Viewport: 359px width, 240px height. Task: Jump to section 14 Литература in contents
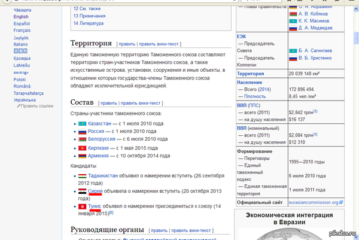pyautogui.click(x=90, y=23)
